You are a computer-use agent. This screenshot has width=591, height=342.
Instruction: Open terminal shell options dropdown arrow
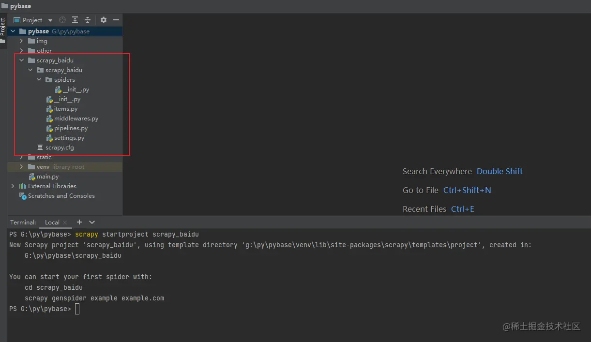coord(92,222)
